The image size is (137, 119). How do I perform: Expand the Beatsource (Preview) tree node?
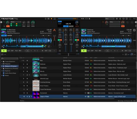2,69
